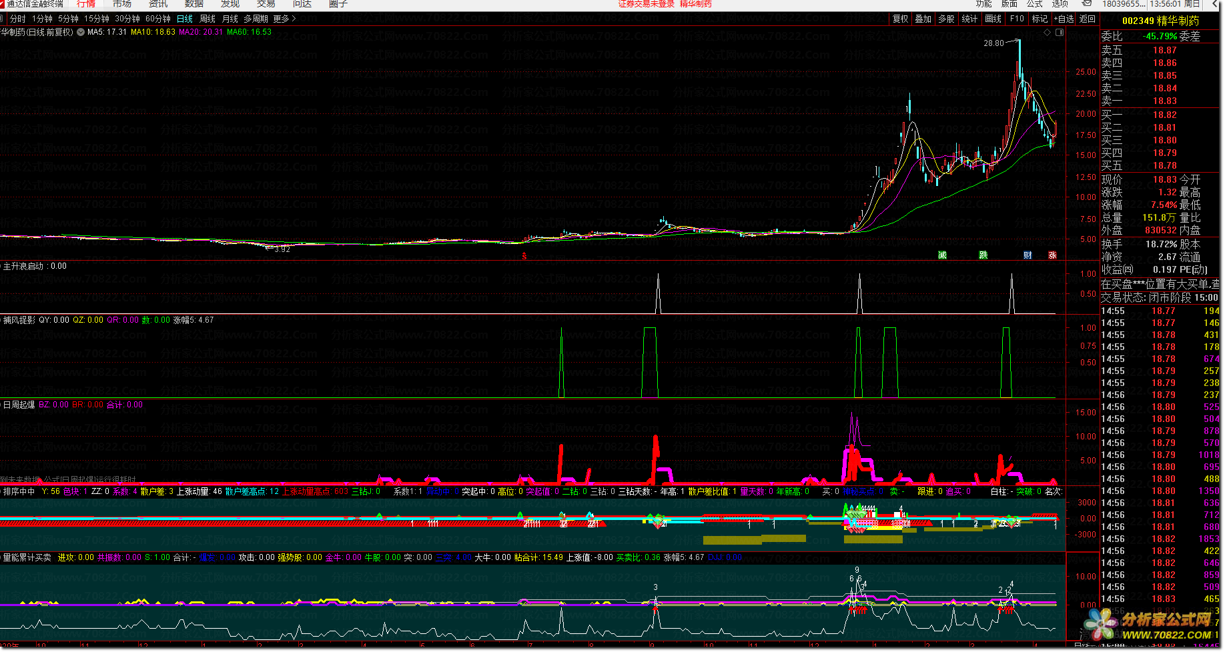
Task: Expand the indicator dropdown next to 日线前复权
Action: (x=81, y=32)
